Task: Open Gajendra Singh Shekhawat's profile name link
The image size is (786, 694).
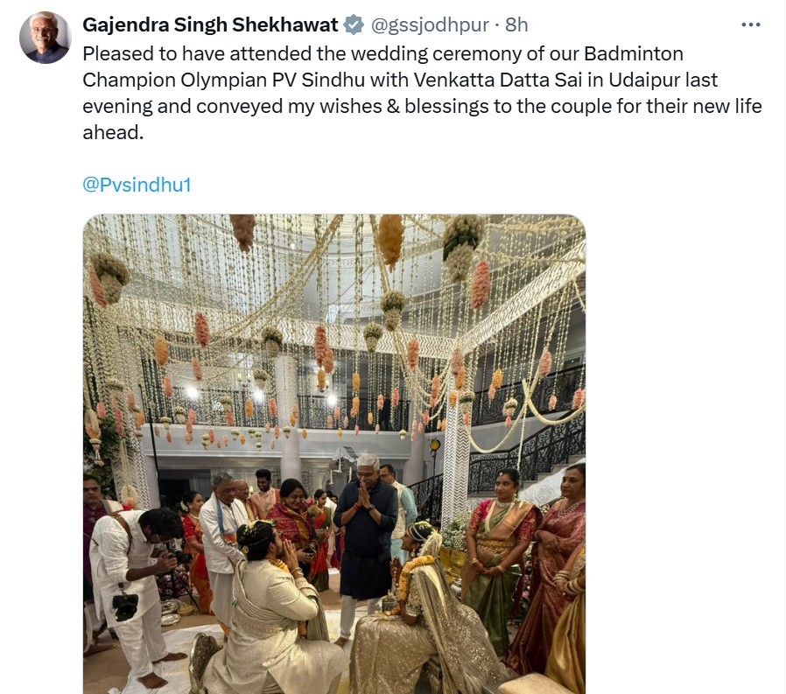Action: click(x=210, y=25)
